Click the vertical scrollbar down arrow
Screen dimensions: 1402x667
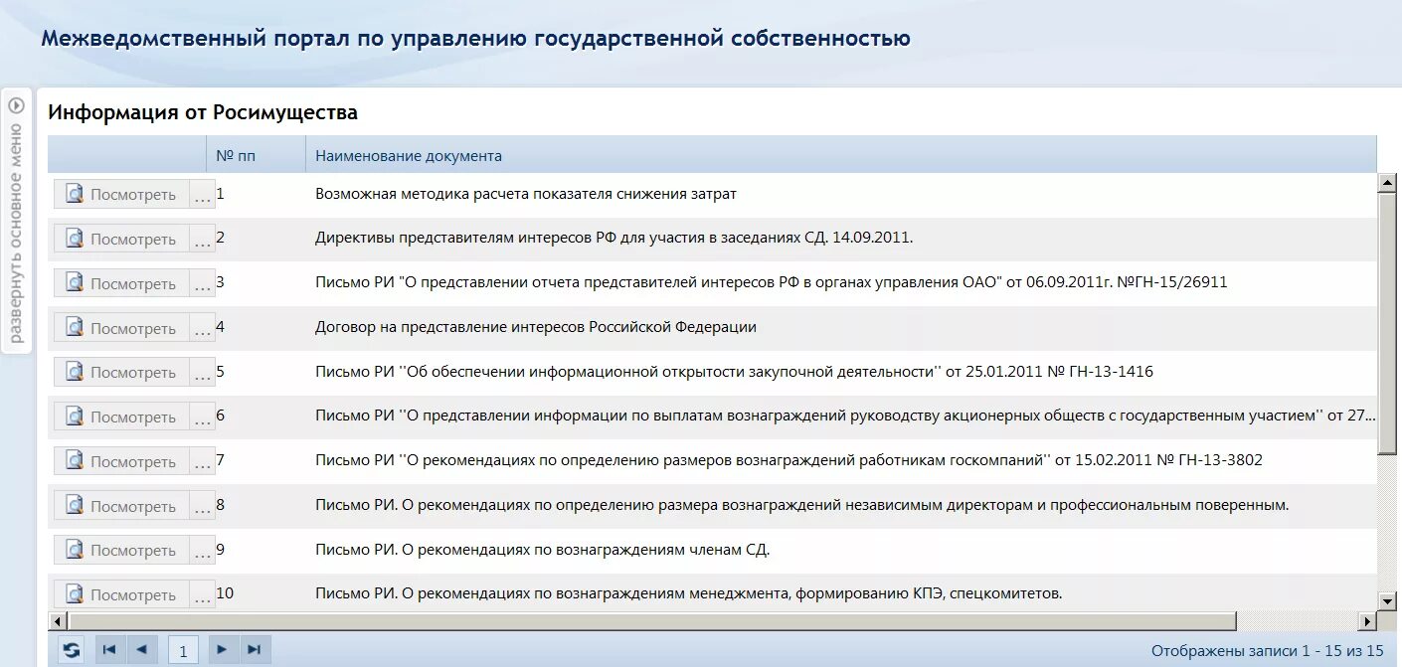point(1387,600)
